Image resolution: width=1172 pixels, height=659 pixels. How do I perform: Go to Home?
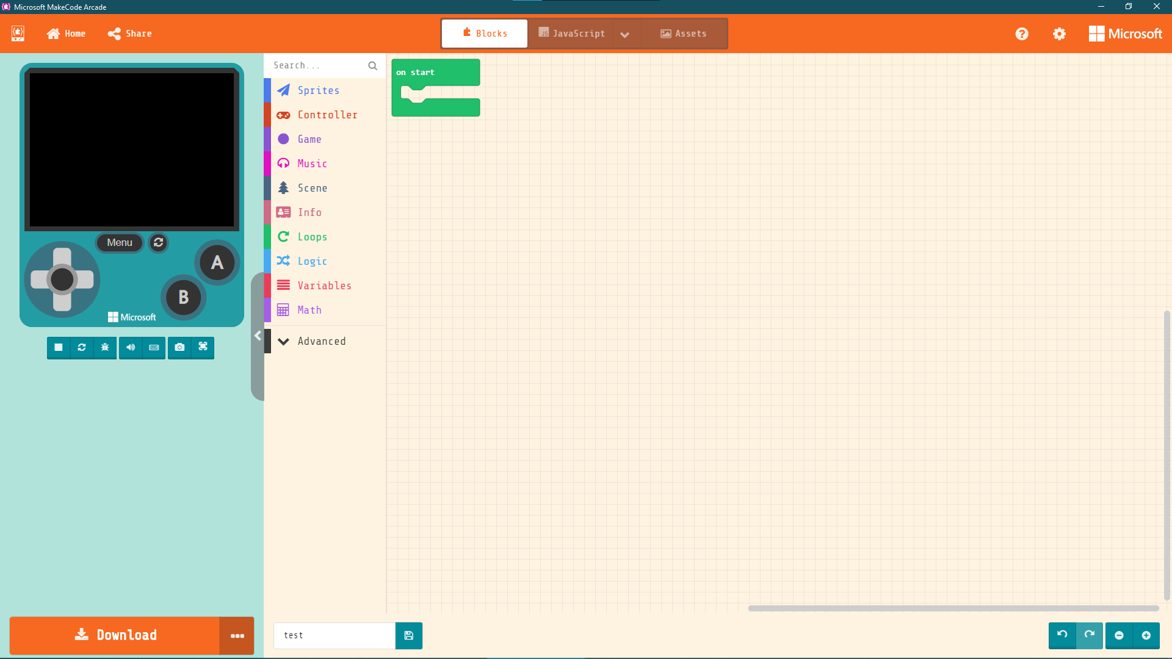click(x=67, y=34)
